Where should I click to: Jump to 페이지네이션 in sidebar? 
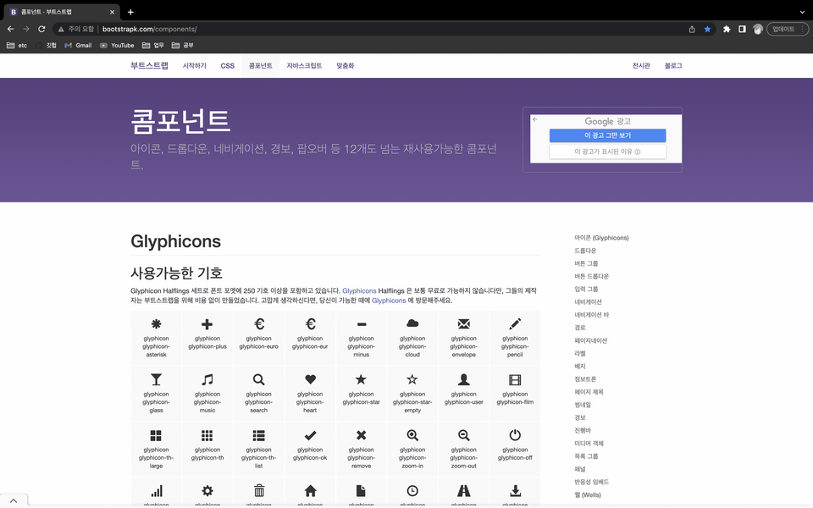click(590, 340)
